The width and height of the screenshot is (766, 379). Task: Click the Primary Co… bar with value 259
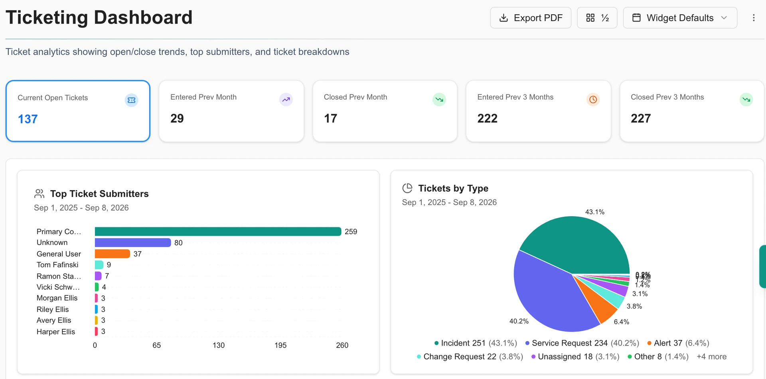(x=218, y=232)
